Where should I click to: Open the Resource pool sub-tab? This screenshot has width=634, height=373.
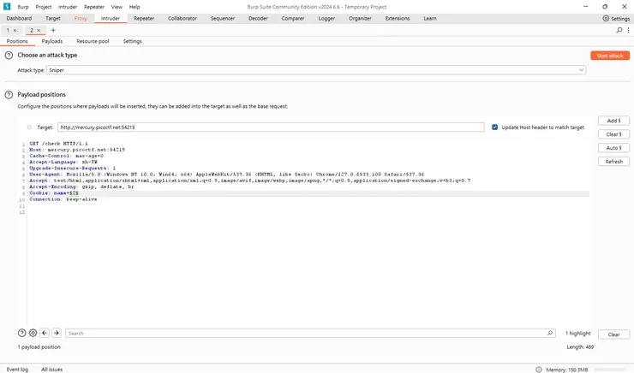93,41
